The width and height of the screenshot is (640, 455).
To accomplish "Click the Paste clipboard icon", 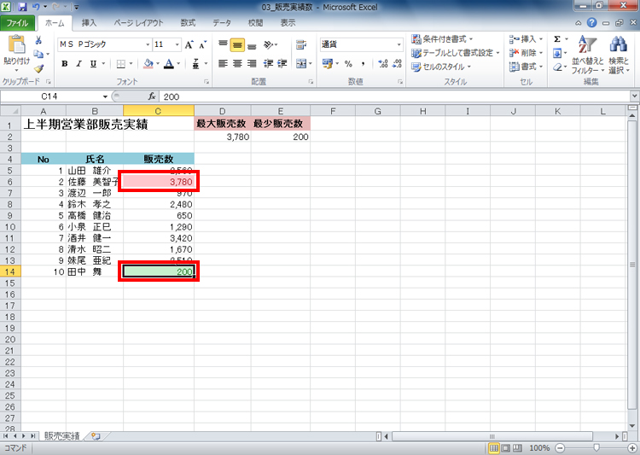I will (x=17, y=44).
